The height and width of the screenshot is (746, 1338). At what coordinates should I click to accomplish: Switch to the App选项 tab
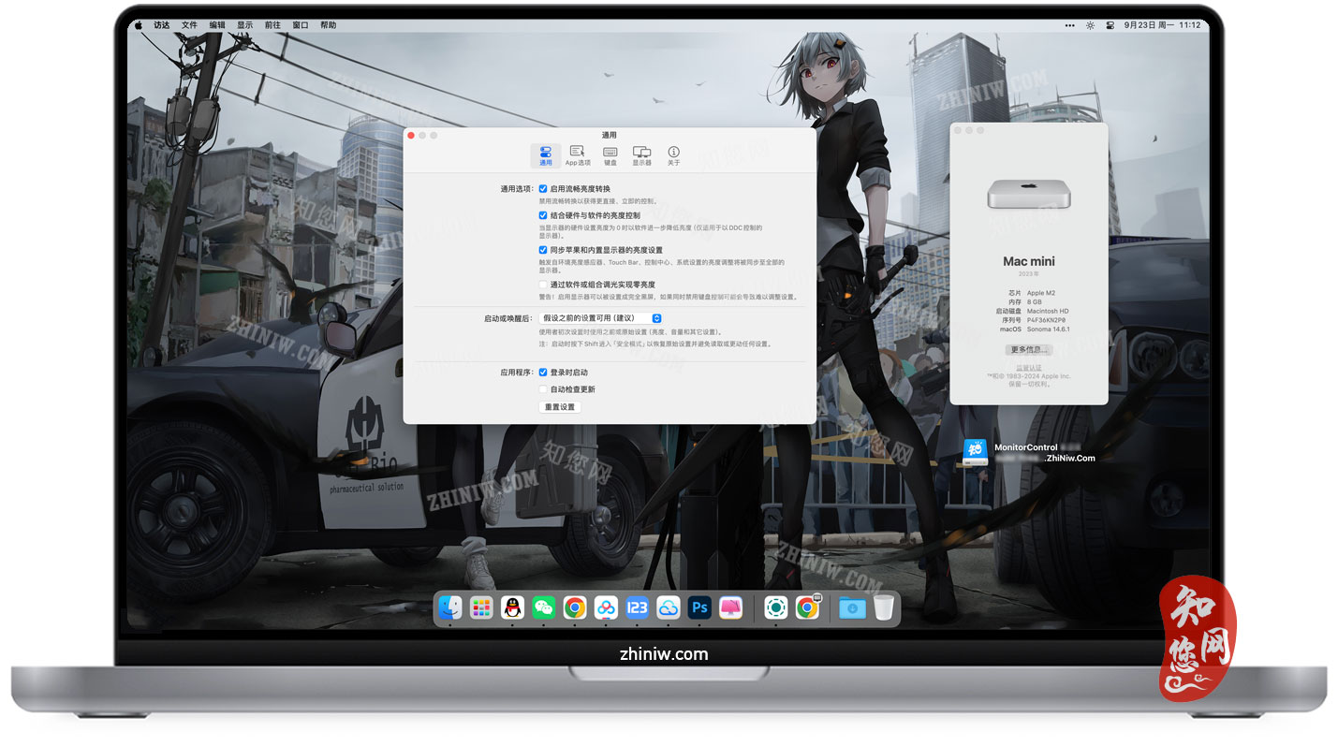[x=578, y=155]
